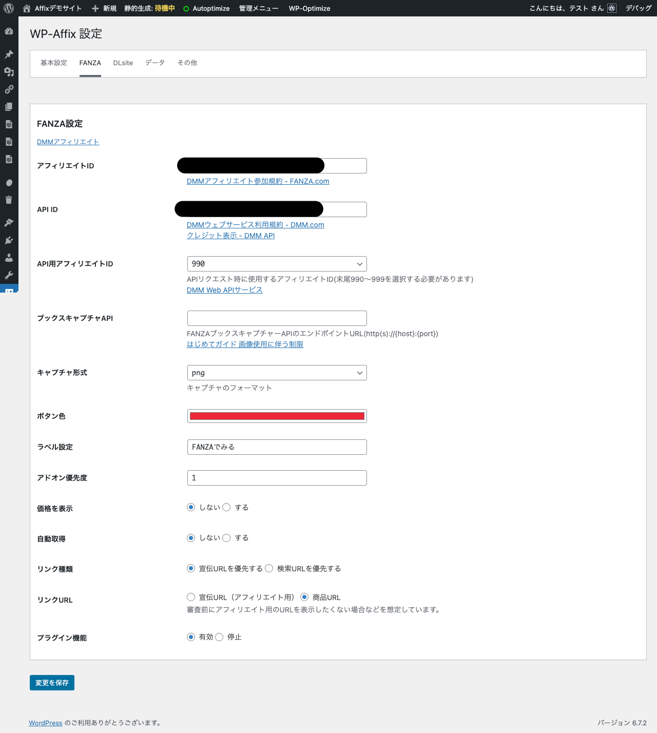The width and height of the screenshot is (657, 733).
Task: Open the DMMアフィリエイト link
Action: click(x=68, y=142)
